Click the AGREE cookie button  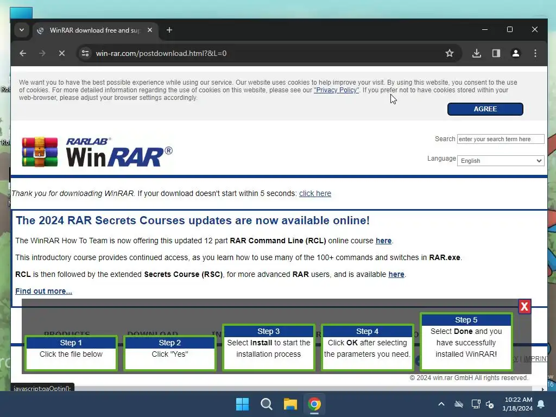[485, 109]
